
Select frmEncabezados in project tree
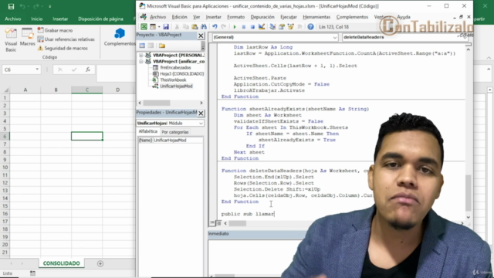175,67
